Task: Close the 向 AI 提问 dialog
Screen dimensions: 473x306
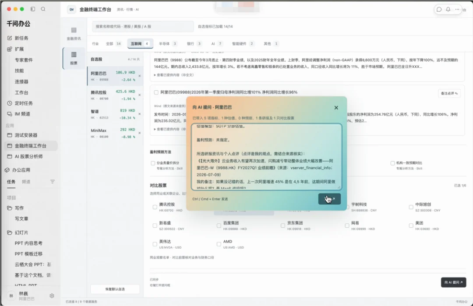Action: point(336,108)
